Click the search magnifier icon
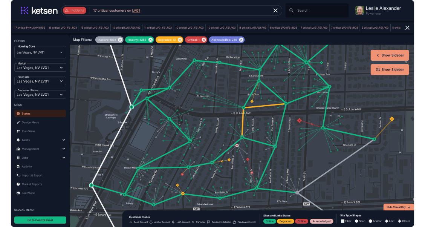This screenshot has height=227, width=425. pyautogui.click(x=291, y=11)
